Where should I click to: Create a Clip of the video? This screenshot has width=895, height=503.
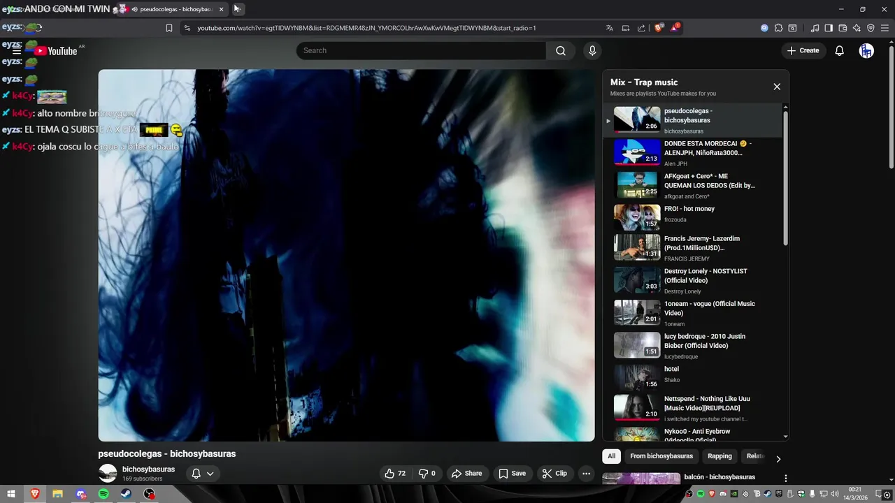(554, 473)
